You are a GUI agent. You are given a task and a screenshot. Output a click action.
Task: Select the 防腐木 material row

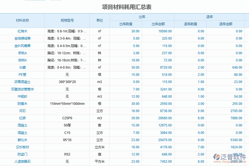coord(22,103)
